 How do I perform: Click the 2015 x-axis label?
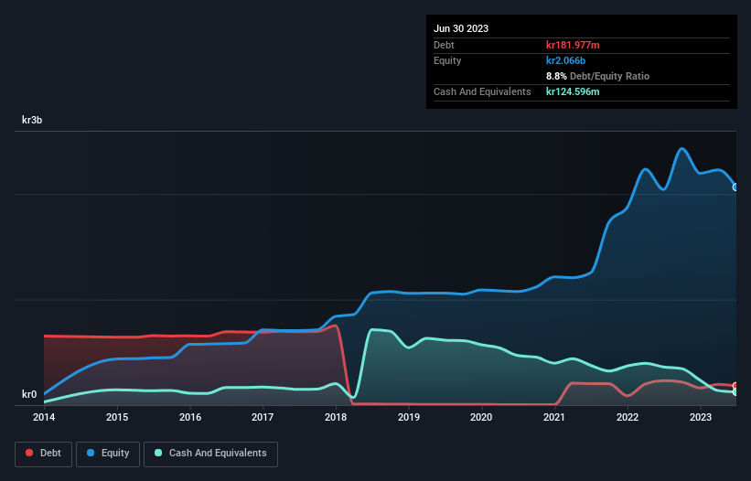click(117, 417)
